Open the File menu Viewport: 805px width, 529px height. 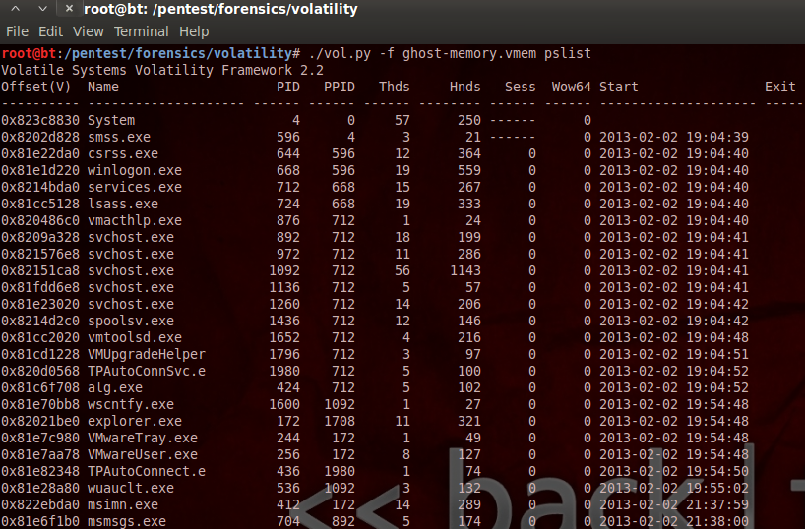[17, 31]
